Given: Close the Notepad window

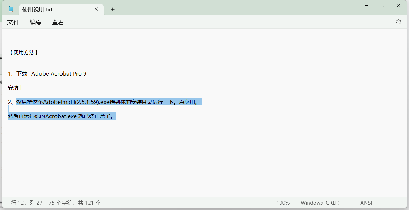Looking at the screenshot, I should click(399, 5).
